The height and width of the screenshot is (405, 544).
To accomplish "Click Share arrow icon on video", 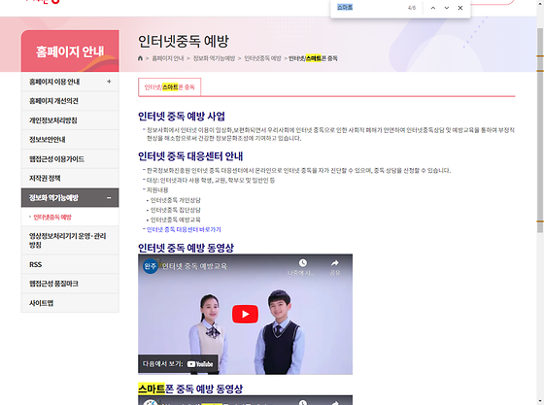I will point(335,263).
